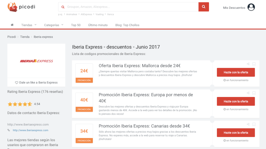
Task: Open title Oferta Iberia Express: Mallorca desde 24€
Action: point(140,66)
